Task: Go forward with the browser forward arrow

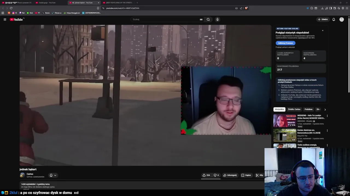Action: [x=7, y=8]
